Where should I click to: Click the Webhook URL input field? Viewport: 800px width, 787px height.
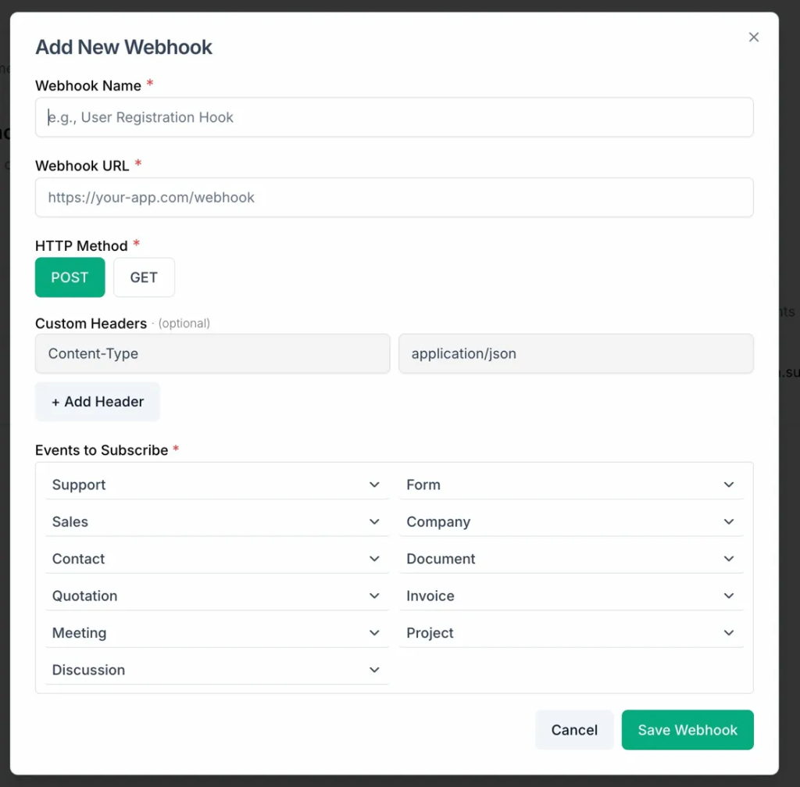[394, 197]
